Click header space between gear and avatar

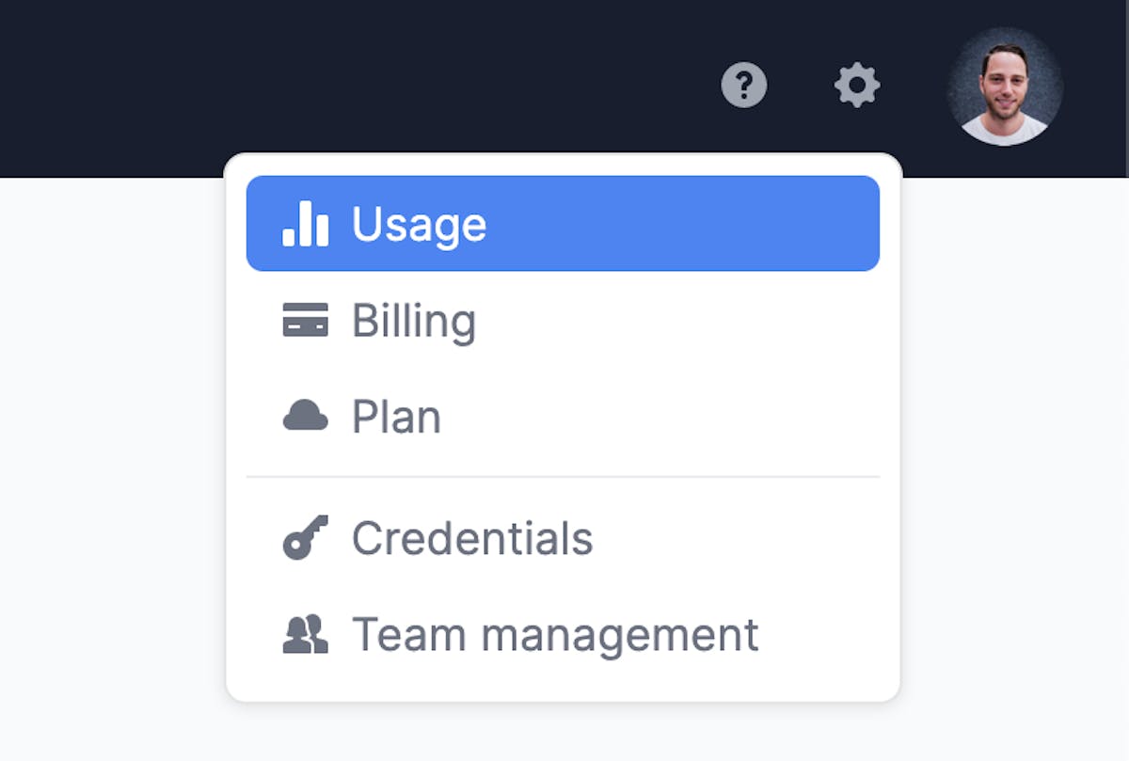click(914, 87)
